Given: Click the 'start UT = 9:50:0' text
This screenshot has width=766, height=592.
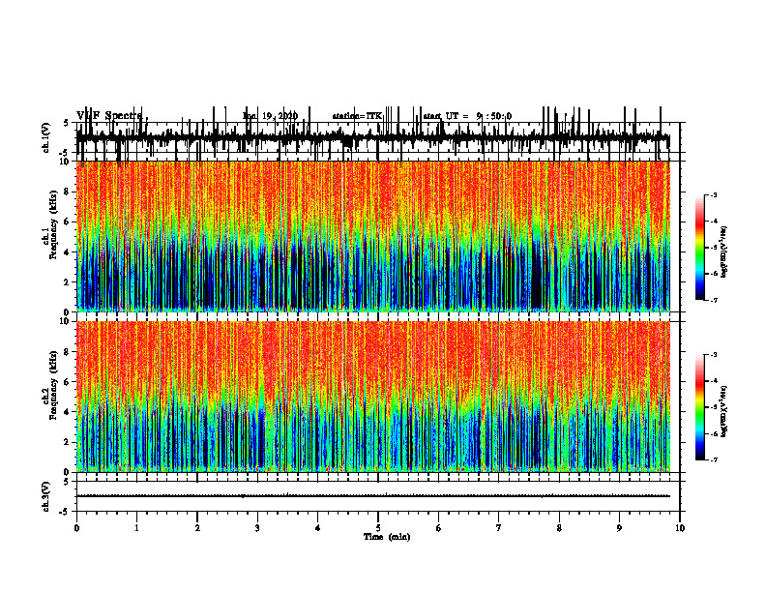Looking at the screenshot, I should tap(467, 116).
